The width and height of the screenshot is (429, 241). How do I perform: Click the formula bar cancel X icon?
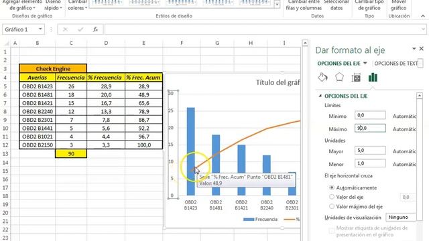pyautogui.click(x=65, y=29)
